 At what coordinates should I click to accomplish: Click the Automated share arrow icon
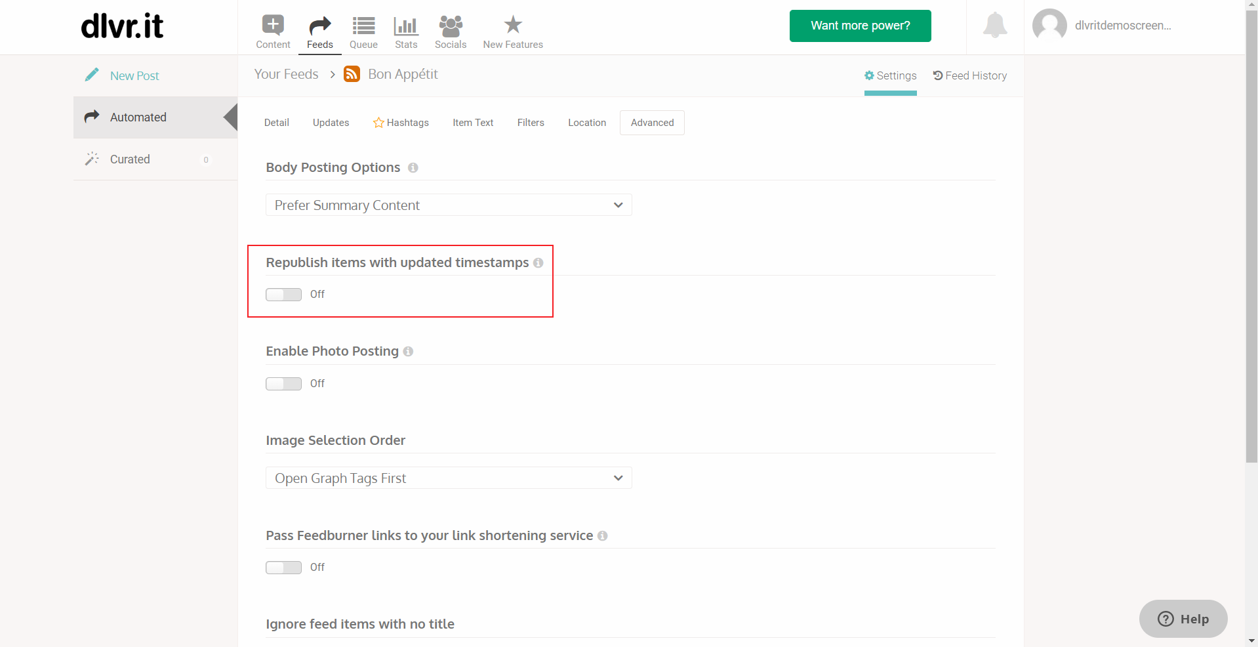click(92, 116)
